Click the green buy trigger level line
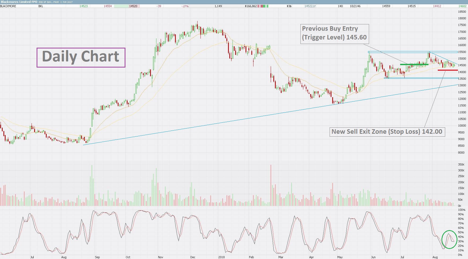The image size is (468, 259). 414,64
